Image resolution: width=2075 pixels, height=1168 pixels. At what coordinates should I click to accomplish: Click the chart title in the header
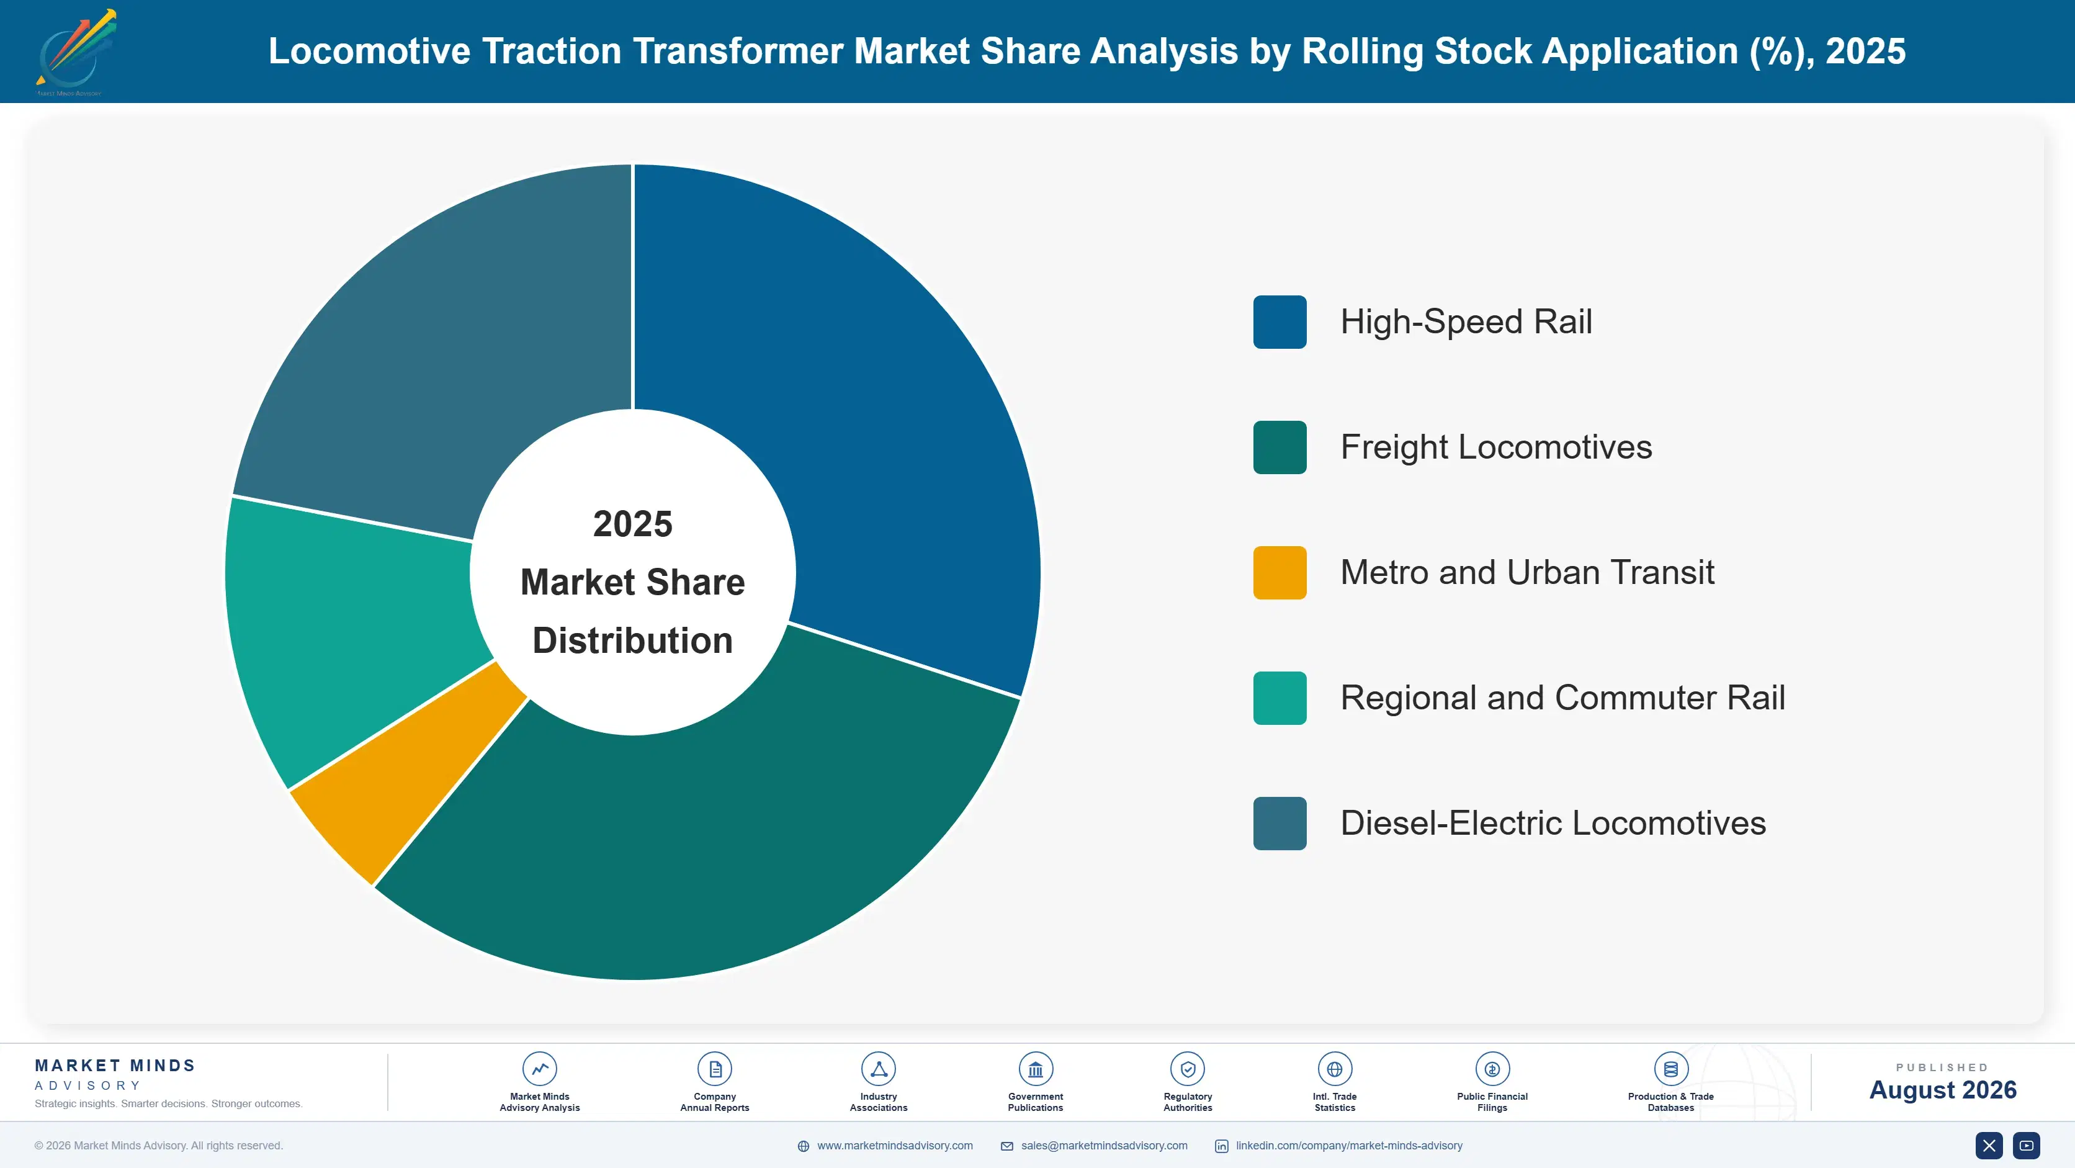pos(1087,51)
